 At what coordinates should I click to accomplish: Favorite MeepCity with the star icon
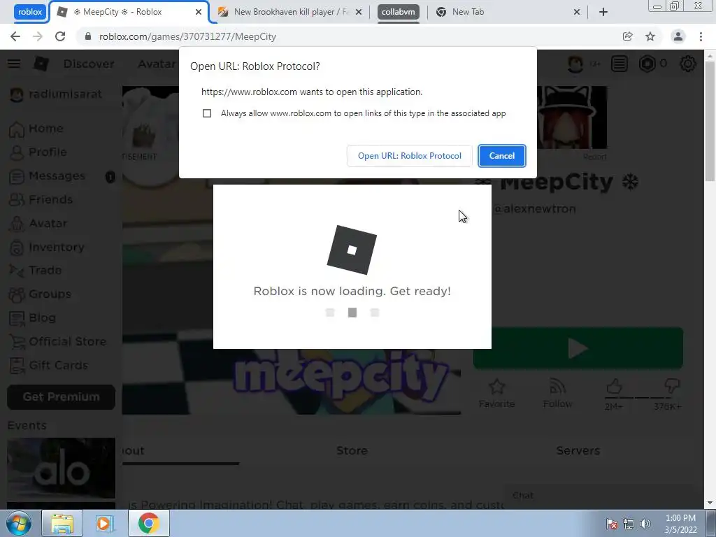tap(496, 393)
